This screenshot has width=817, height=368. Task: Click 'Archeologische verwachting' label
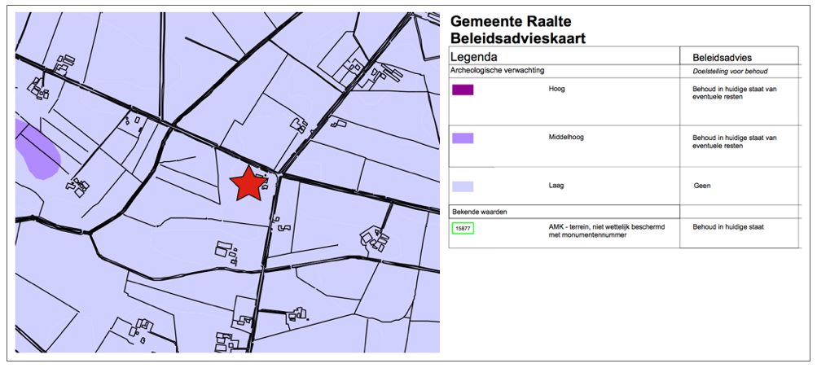click(x=498, y=70)
